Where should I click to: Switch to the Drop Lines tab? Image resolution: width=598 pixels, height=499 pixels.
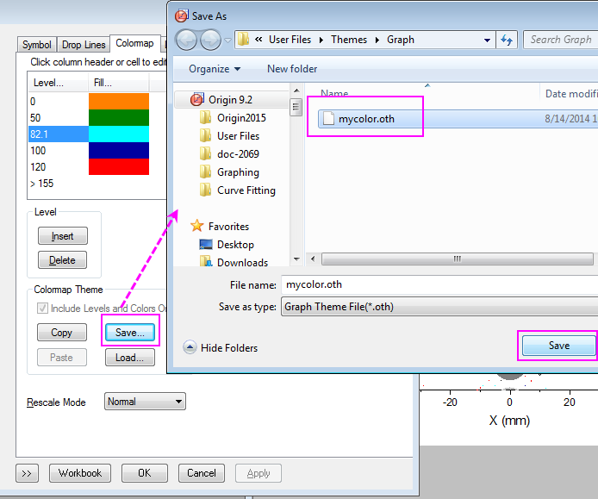tap(84, 45)
